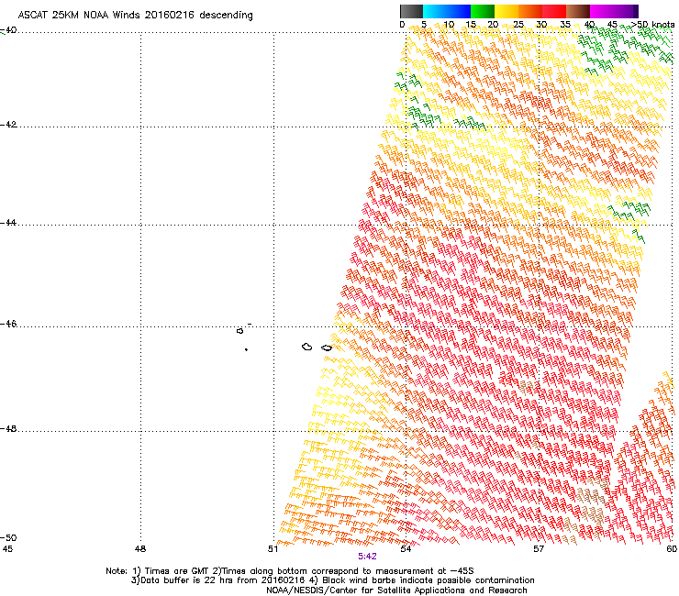
Task: Click the island outline just west of the wind barbs
Action: pos(327,348)
